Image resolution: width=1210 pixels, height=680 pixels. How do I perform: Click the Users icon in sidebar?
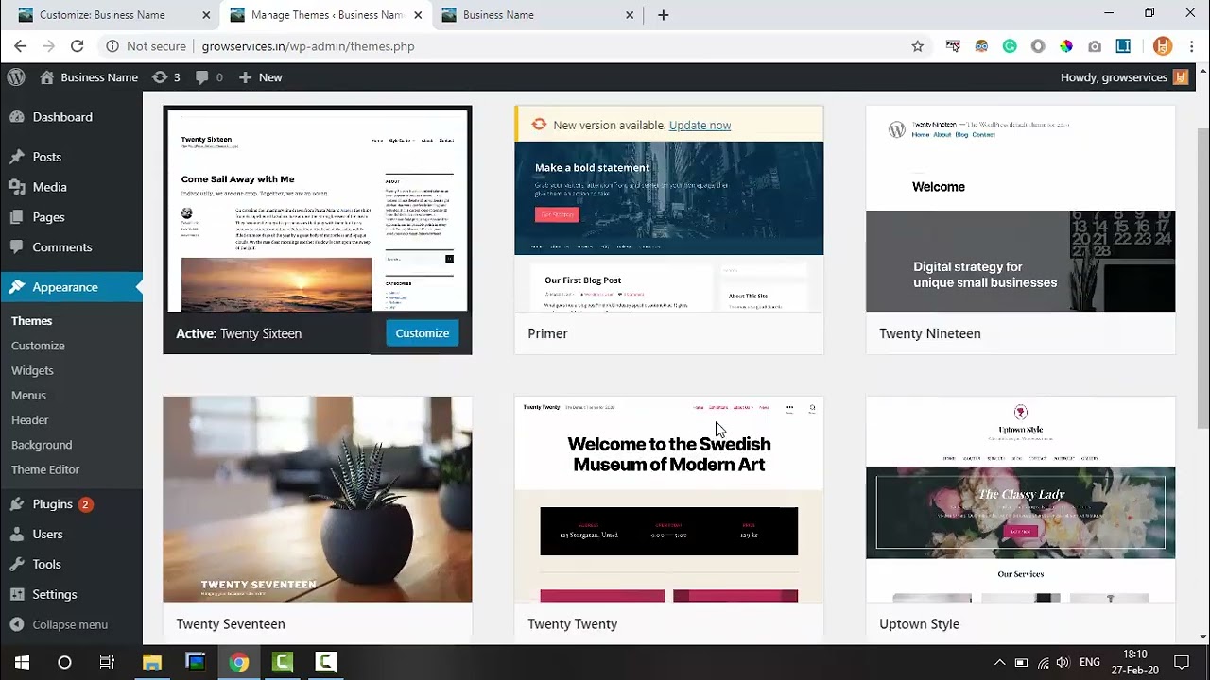click(x=17, y=535)
